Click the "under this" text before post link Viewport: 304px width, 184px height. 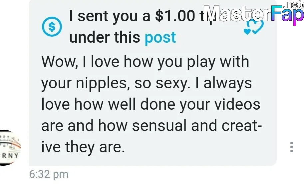coord(105,37)
